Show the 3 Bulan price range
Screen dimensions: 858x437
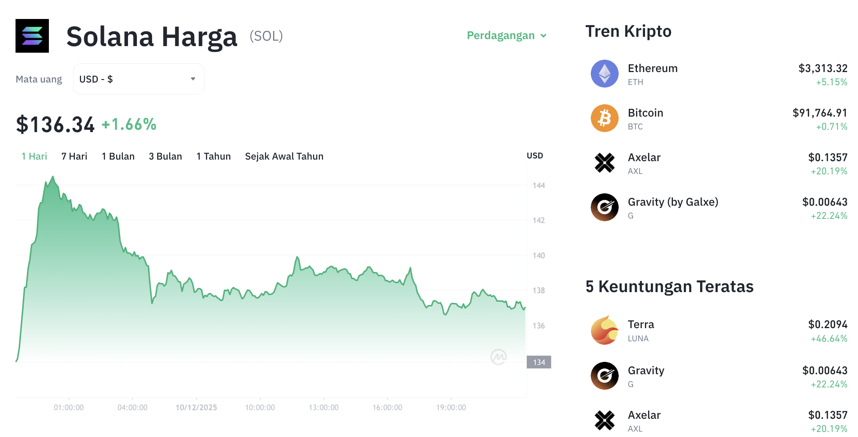pyautogui.click(x=165, y=157)
